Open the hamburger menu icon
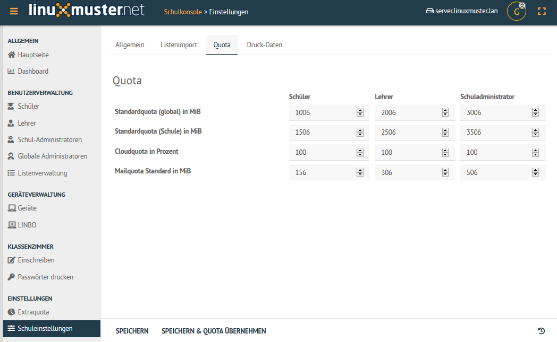This screenshot has height=342, width=557. (14, 11)
